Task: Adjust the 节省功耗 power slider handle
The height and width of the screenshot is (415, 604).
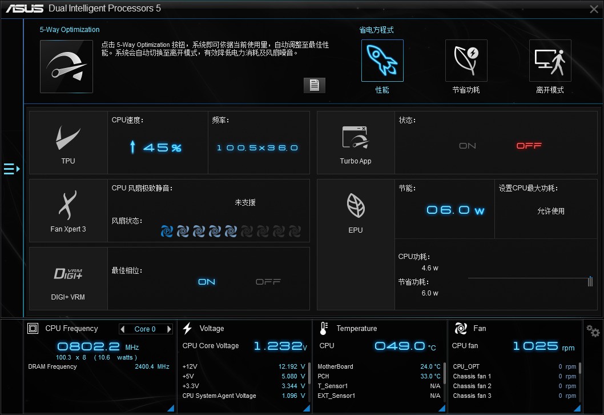Action: [590, 281]
